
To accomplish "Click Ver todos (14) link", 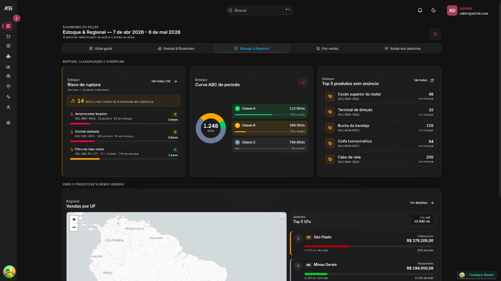I will point(164,81).
